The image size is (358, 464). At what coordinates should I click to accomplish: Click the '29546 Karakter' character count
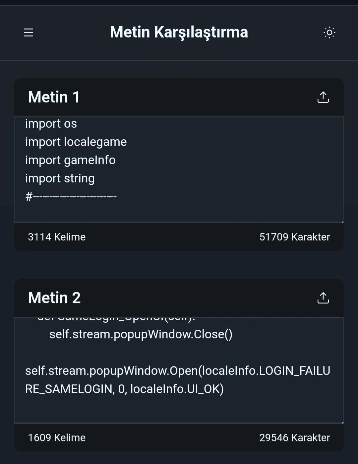(x=295, y=438)
